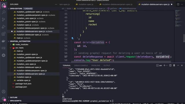Split the terminal panel
This screenshot has width=185, height=104.
170,66
